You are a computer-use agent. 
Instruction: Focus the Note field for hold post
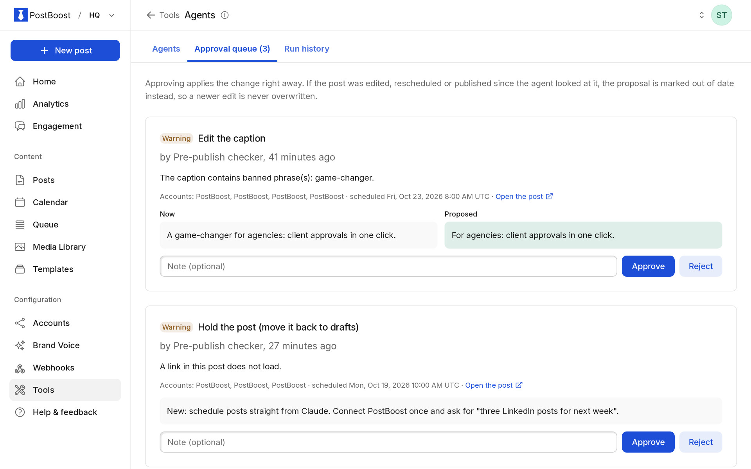tap(388, 442)
